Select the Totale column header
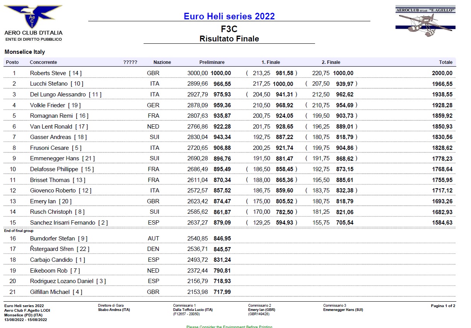 coord(445,62)
